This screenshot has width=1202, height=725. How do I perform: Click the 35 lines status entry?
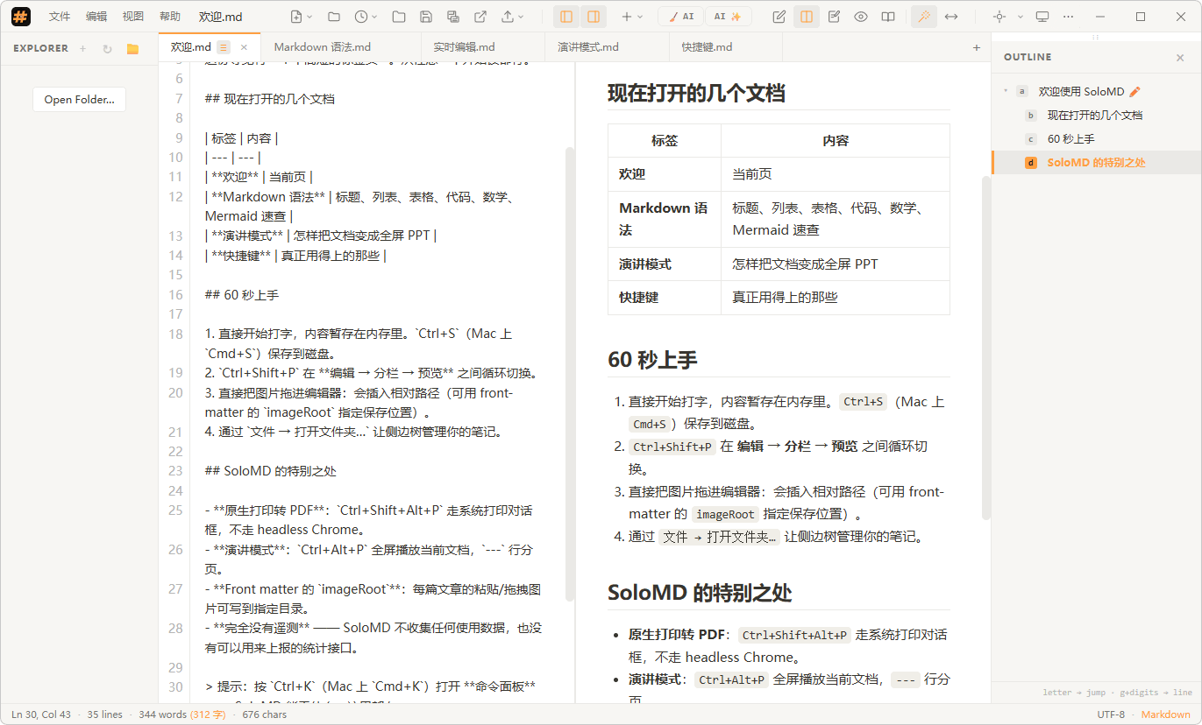tap(105, 714)
